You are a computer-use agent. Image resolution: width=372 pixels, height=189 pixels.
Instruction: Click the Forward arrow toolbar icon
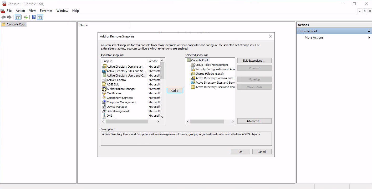click(9, 17)
